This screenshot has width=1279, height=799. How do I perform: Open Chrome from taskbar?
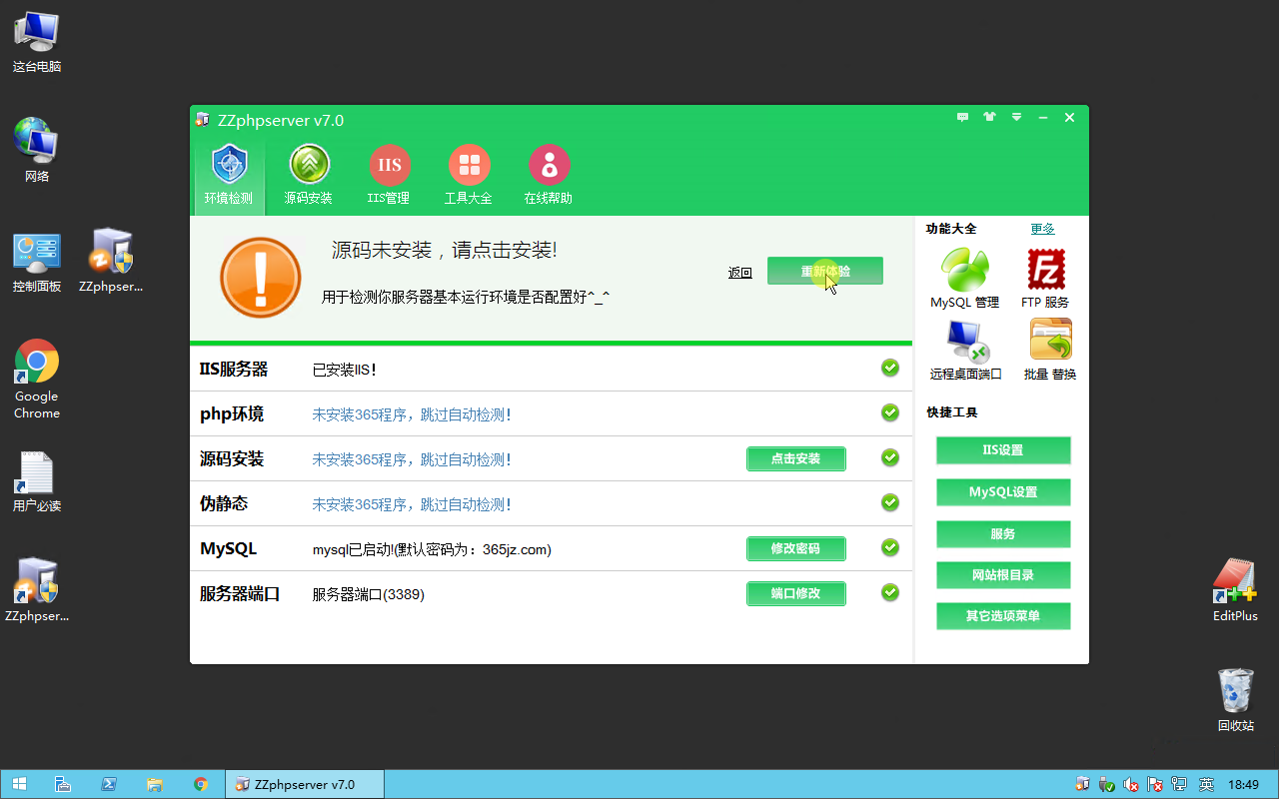(201, 784)
